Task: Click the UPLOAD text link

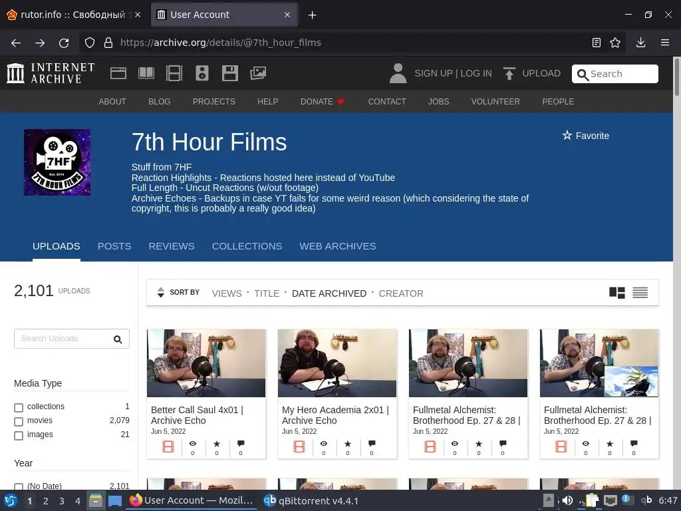Action: (x=541, y=73)
